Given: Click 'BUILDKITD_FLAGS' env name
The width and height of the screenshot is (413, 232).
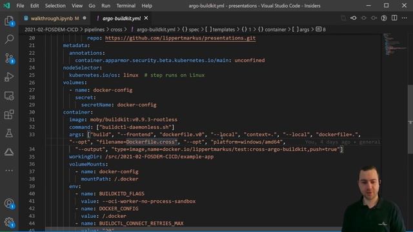Looking at the screenshot, I should click(x=122, y=193).
